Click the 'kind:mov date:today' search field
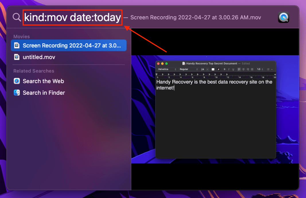This screenshot has width=306, height=198. coord(72,17)
